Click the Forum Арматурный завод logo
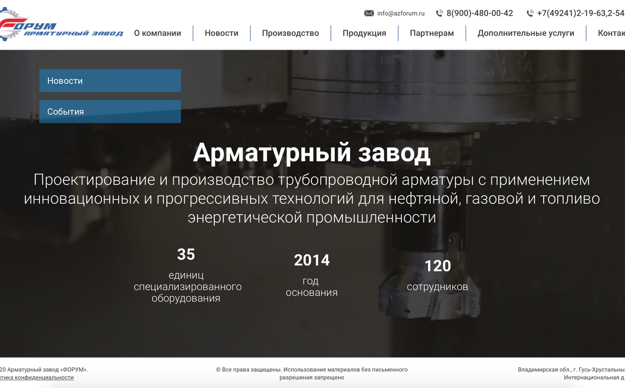The image size is (625, 388). 61,25
